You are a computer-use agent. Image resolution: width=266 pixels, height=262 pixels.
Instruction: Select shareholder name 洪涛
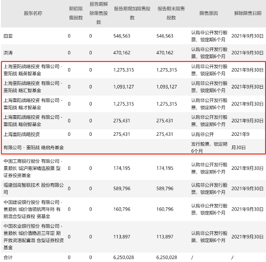[x=8, y=53]
